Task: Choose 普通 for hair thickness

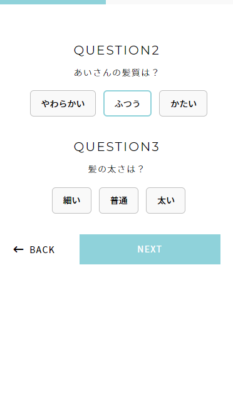Action: point(118,200)
